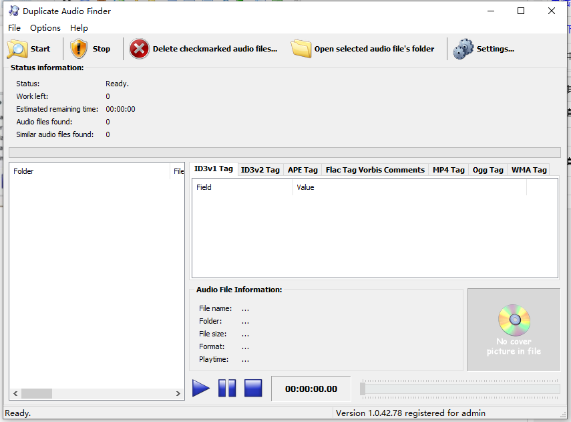Switch to the ID3v2 Tag tab

click(x=260, y=170)
